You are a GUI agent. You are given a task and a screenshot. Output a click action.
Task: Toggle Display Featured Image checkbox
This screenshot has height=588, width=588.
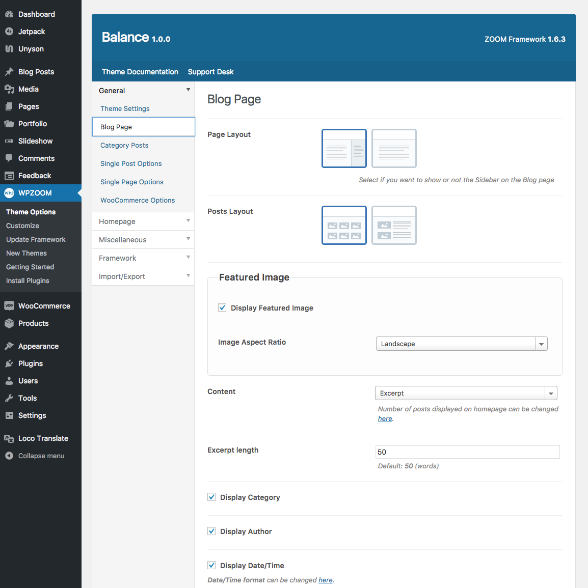coord(222,308)
